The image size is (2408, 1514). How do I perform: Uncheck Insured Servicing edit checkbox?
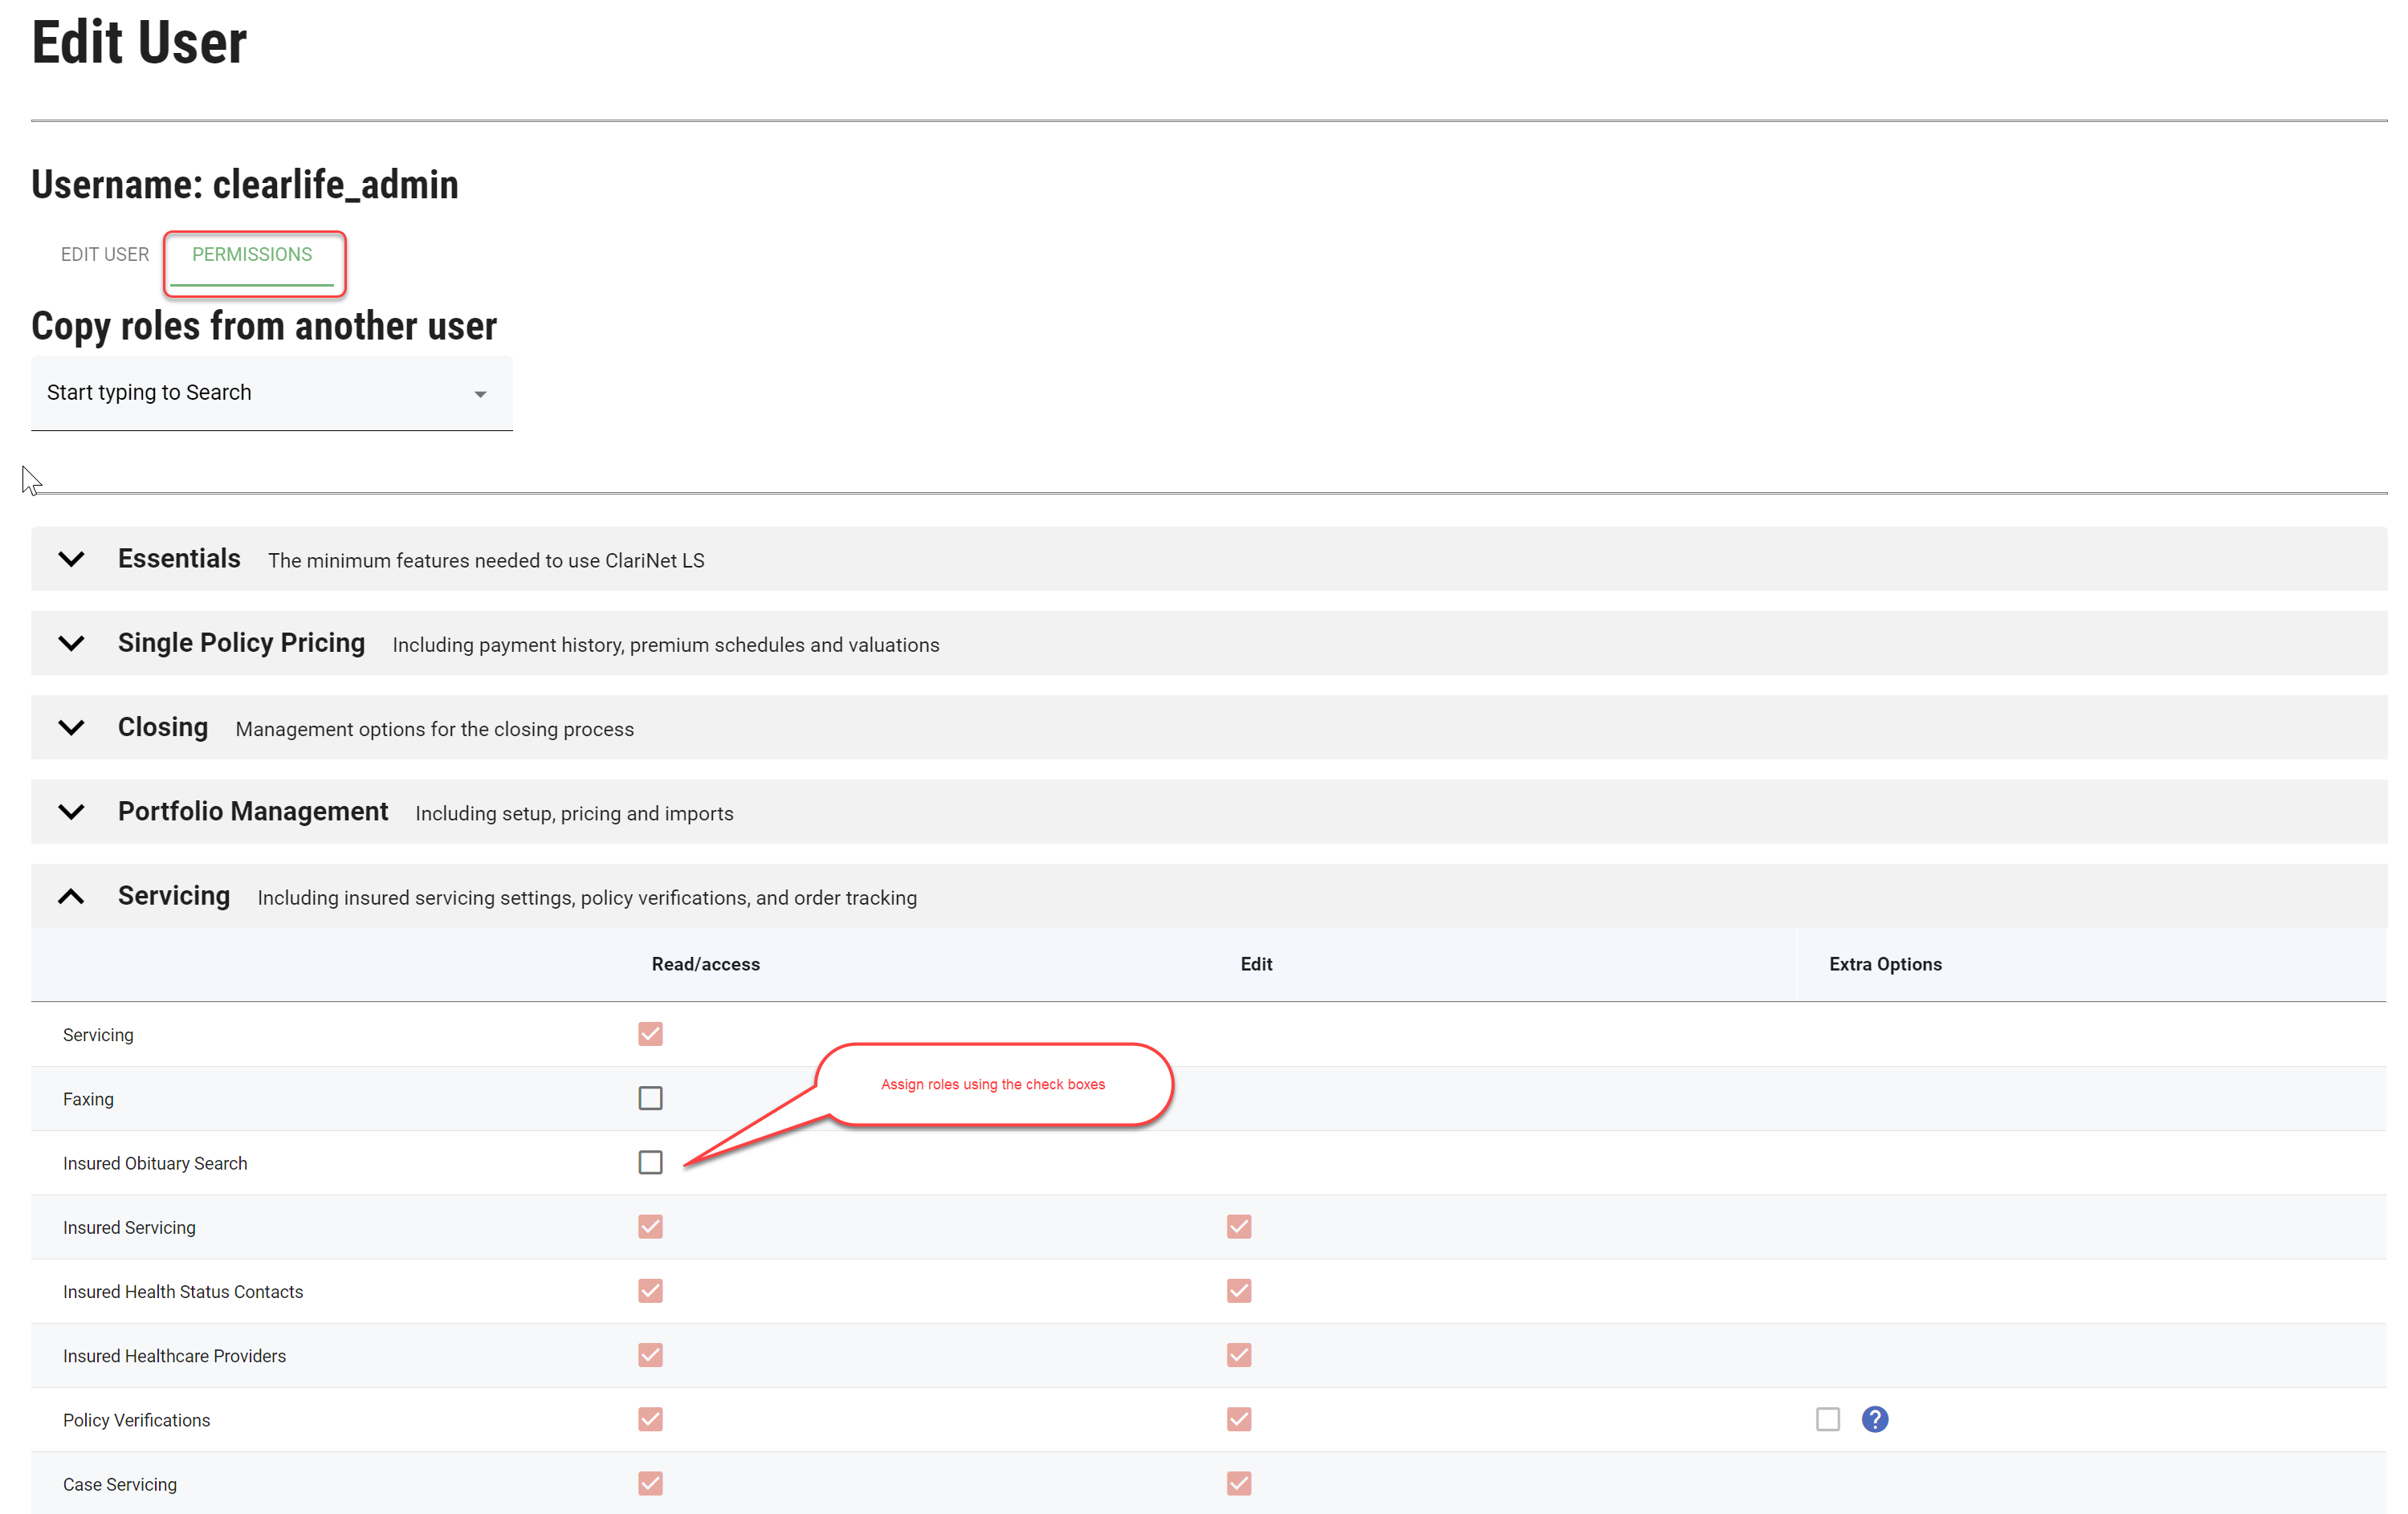click(1238, 1226)
